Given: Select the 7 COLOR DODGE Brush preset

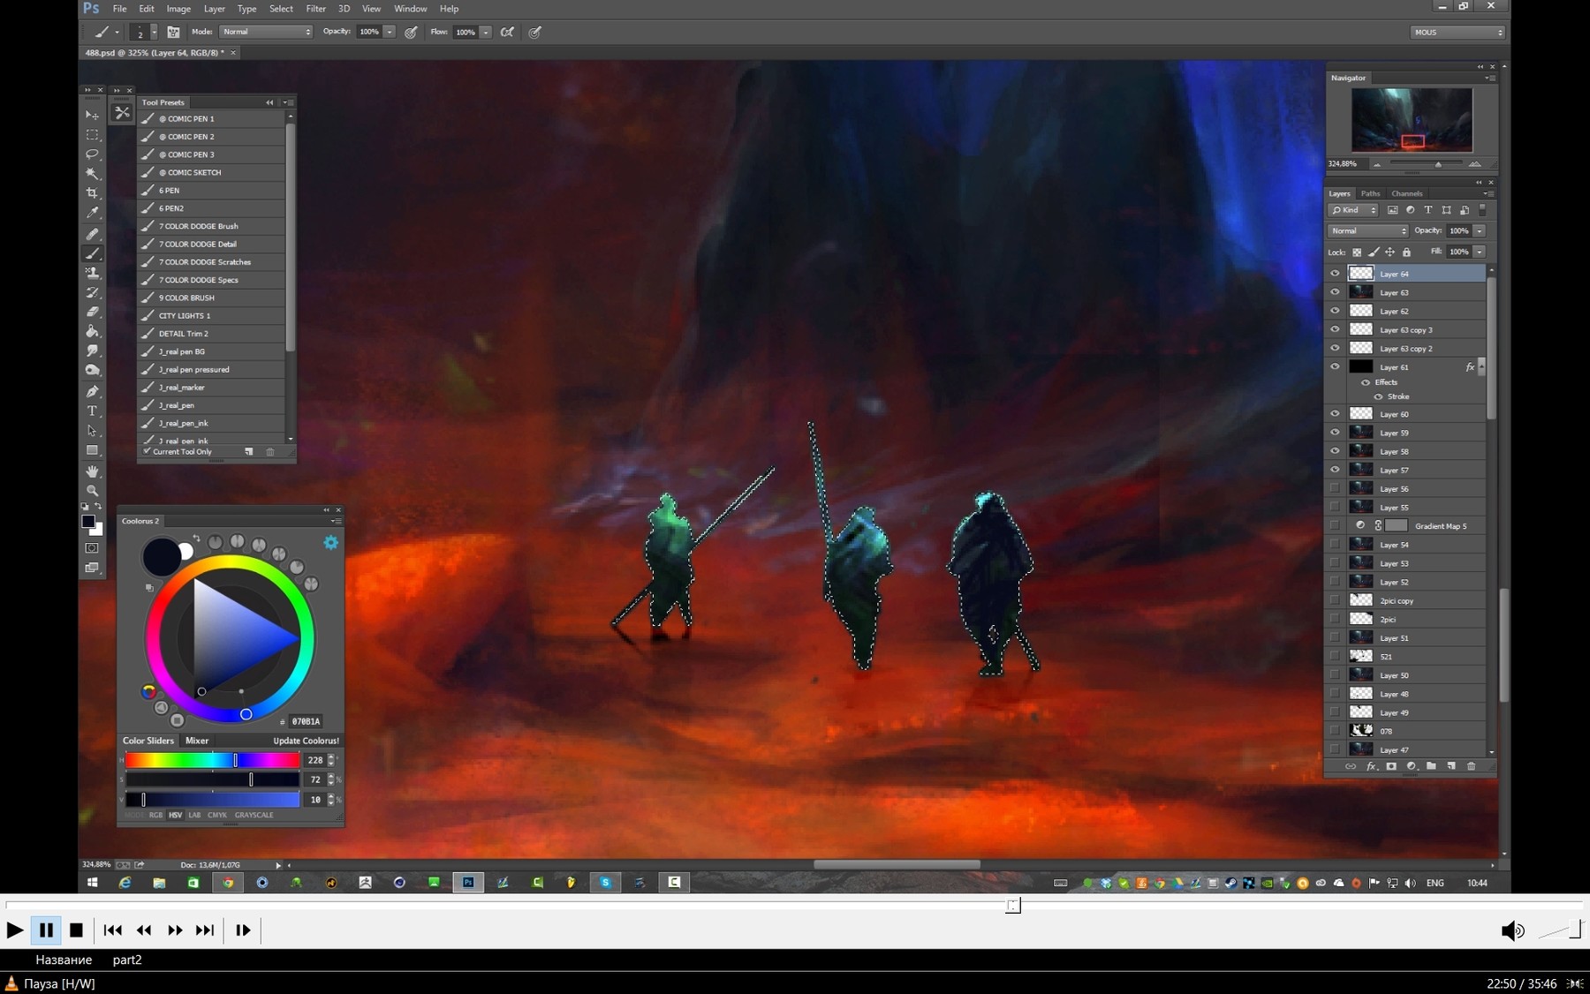Looking at the screenshot, I should click(x=198, y=226).
